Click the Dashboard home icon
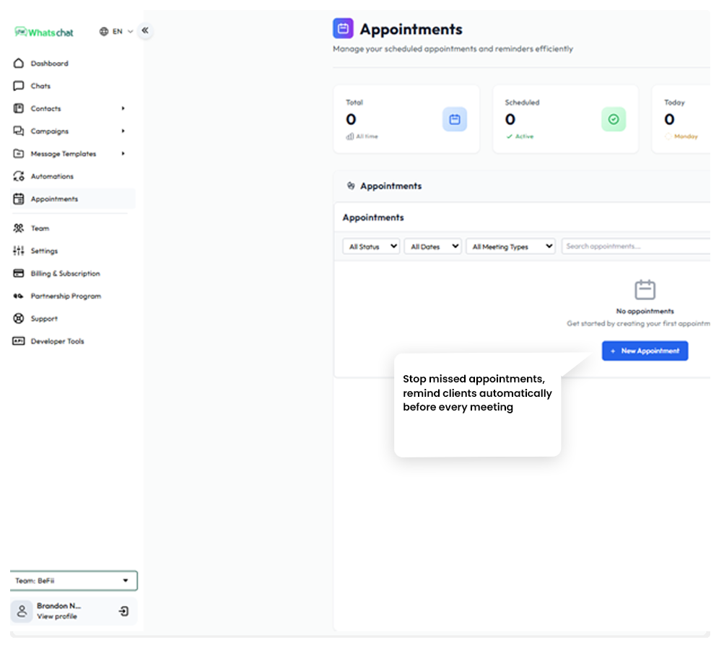724x645 pixels. [x=19, y=63]
